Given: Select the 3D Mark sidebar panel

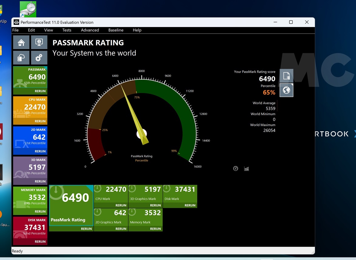Looking at the screenshot, I should [30, 167].
